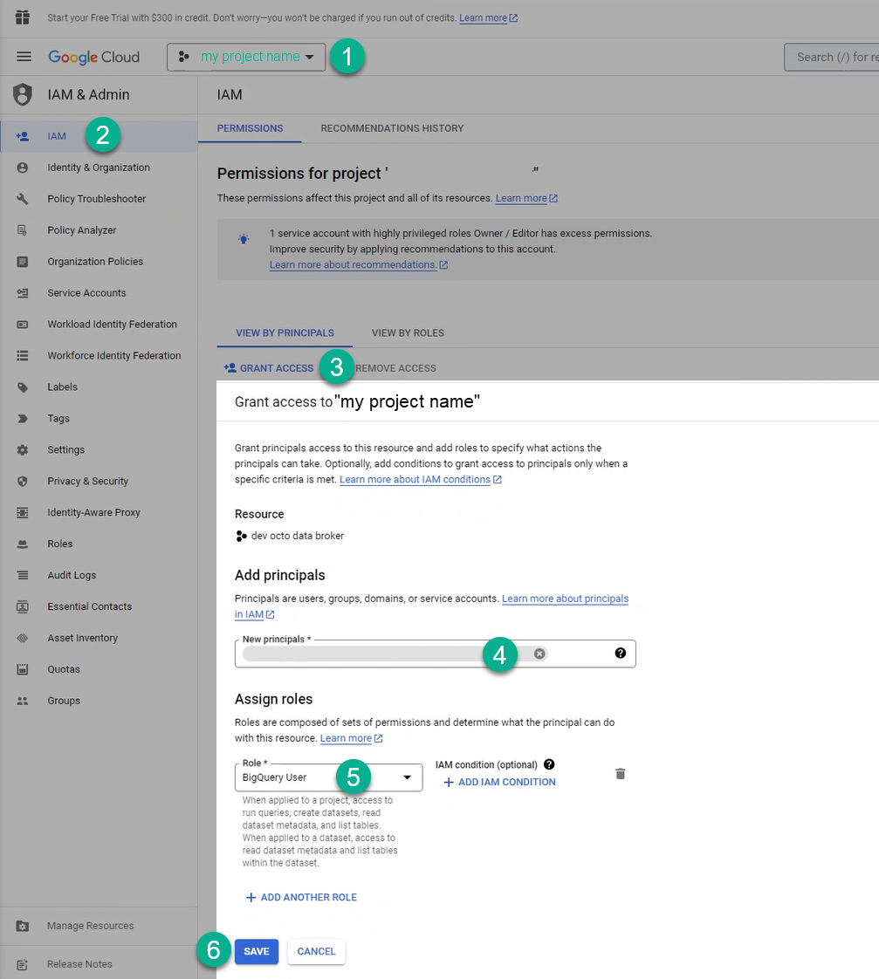Click the Privacy & Security shield icon
The height and width of the screenshot is (979, 879).
[x=23, y=481]
